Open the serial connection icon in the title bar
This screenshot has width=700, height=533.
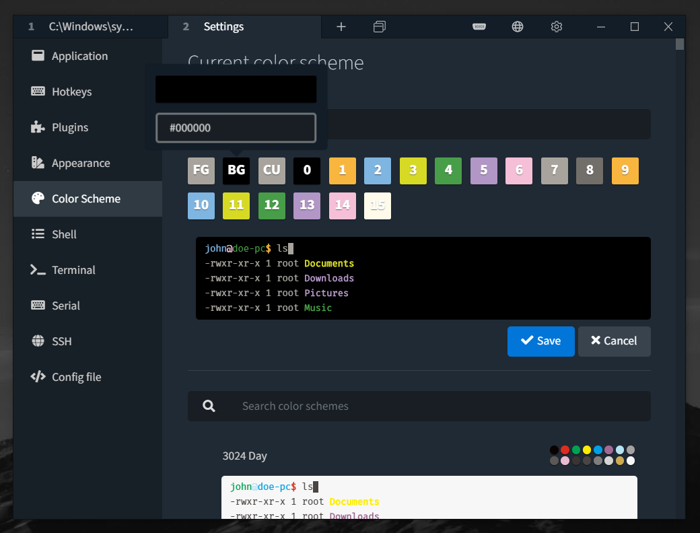[479, 26]
